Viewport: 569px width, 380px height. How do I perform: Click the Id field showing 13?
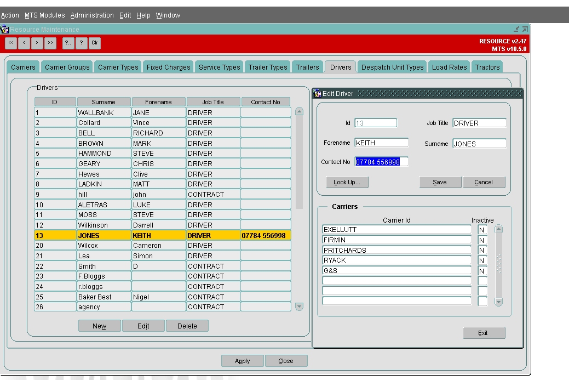tap(376, 123)
